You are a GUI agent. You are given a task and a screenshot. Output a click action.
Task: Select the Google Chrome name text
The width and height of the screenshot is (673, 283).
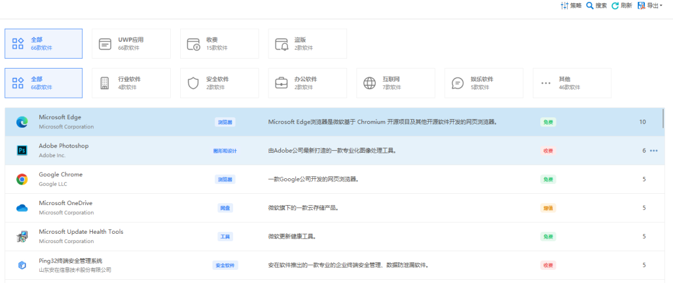coord(60,175)
